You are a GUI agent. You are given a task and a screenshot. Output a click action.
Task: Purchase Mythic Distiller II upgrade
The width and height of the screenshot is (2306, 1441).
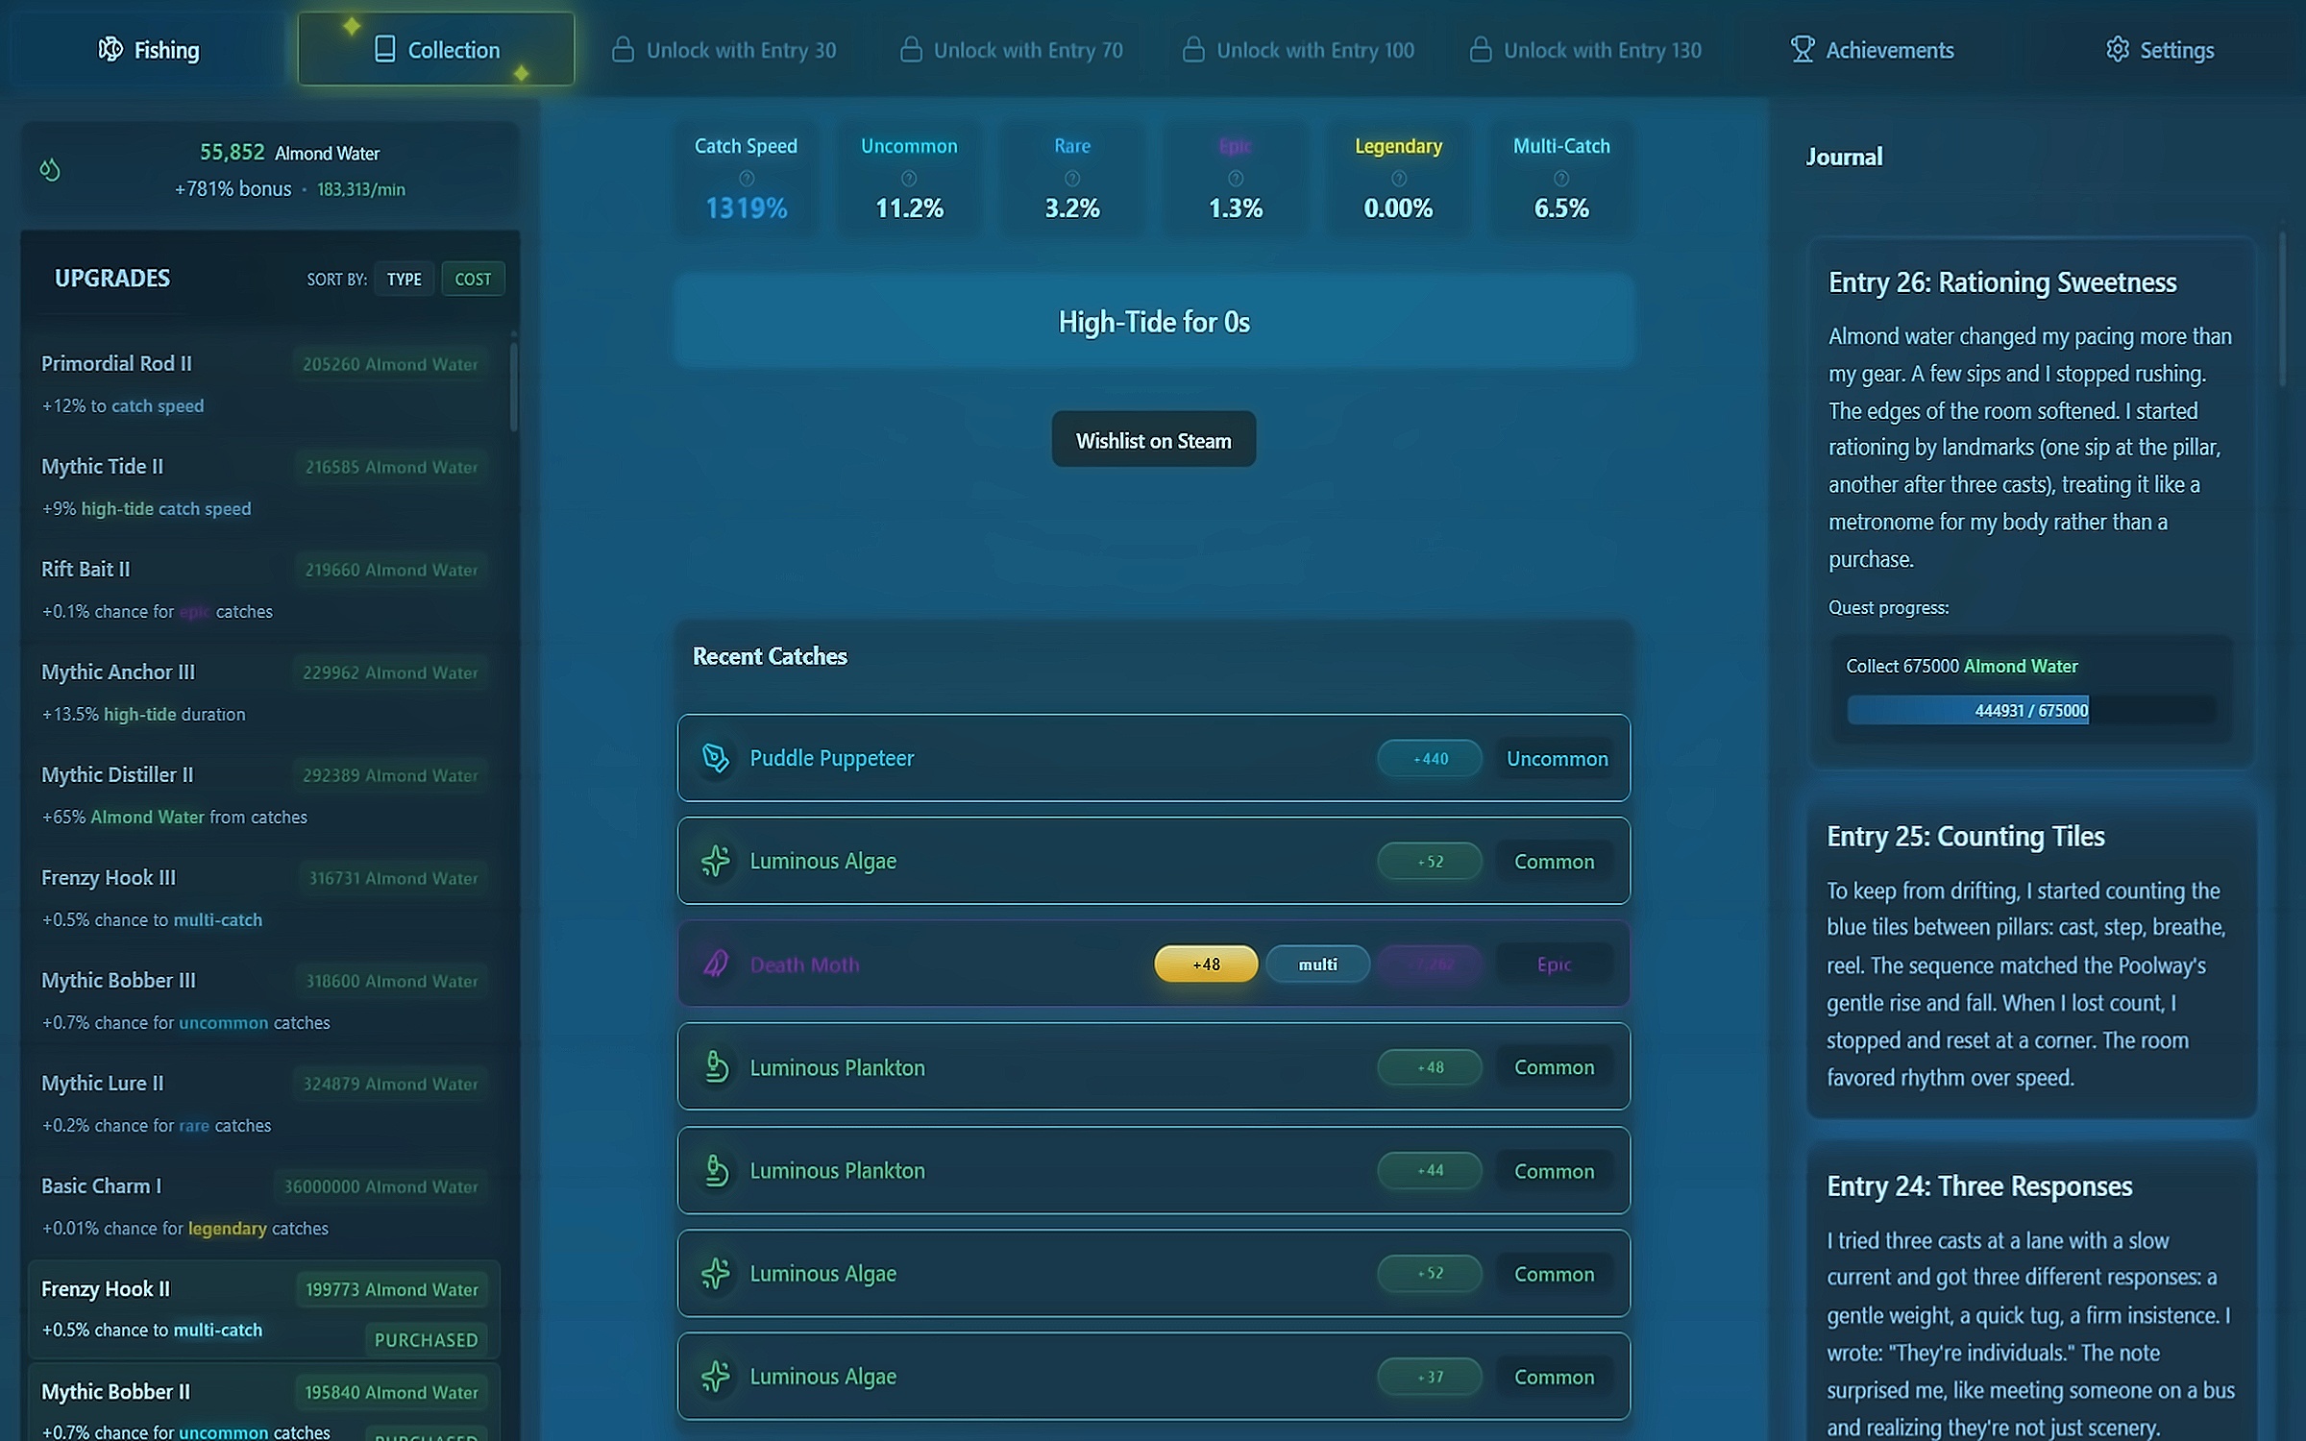click(x=389, y=775)
